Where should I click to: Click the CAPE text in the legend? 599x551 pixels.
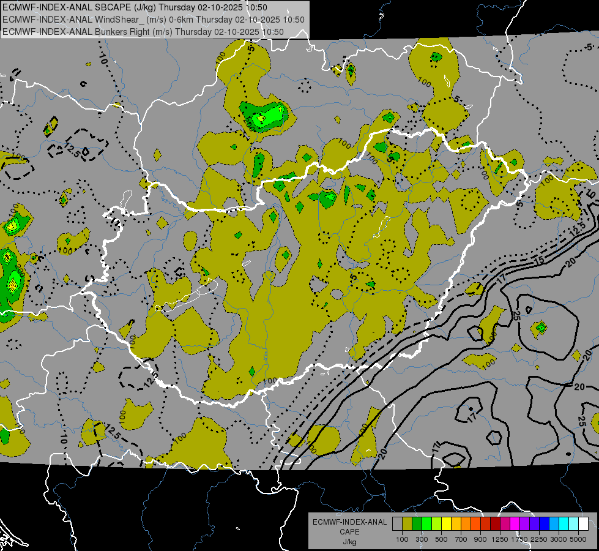[x=349, y=531]
